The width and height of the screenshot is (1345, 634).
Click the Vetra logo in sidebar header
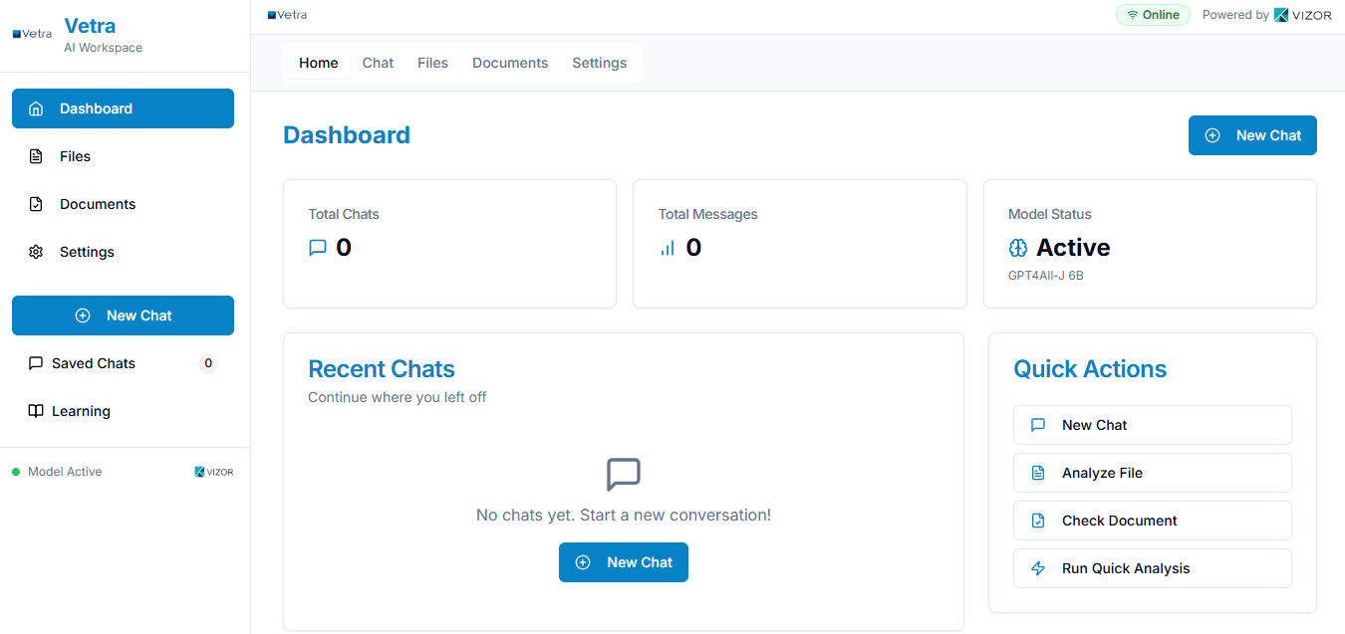coord(32,34)
